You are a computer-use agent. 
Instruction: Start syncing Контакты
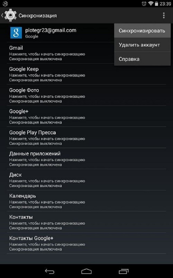coord(86,222)
